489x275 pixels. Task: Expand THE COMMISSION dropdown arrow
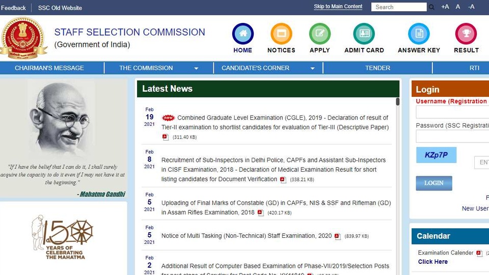click(x=196, y=68)
